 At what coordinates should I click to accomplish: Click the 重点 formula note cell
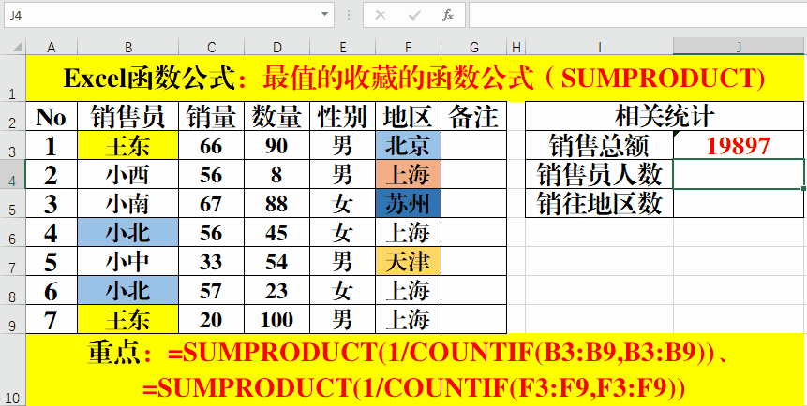pos(415,370)
